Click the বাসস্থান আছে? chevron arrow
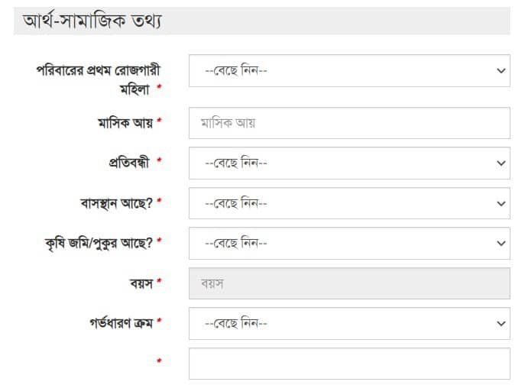This screenshot has height=385, width=525. [501, 204]
